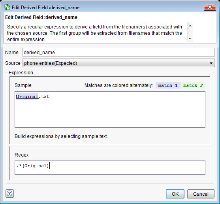220x204 pixels.
Task: Click the dialog title bar application icon
Action: point(7,7)
